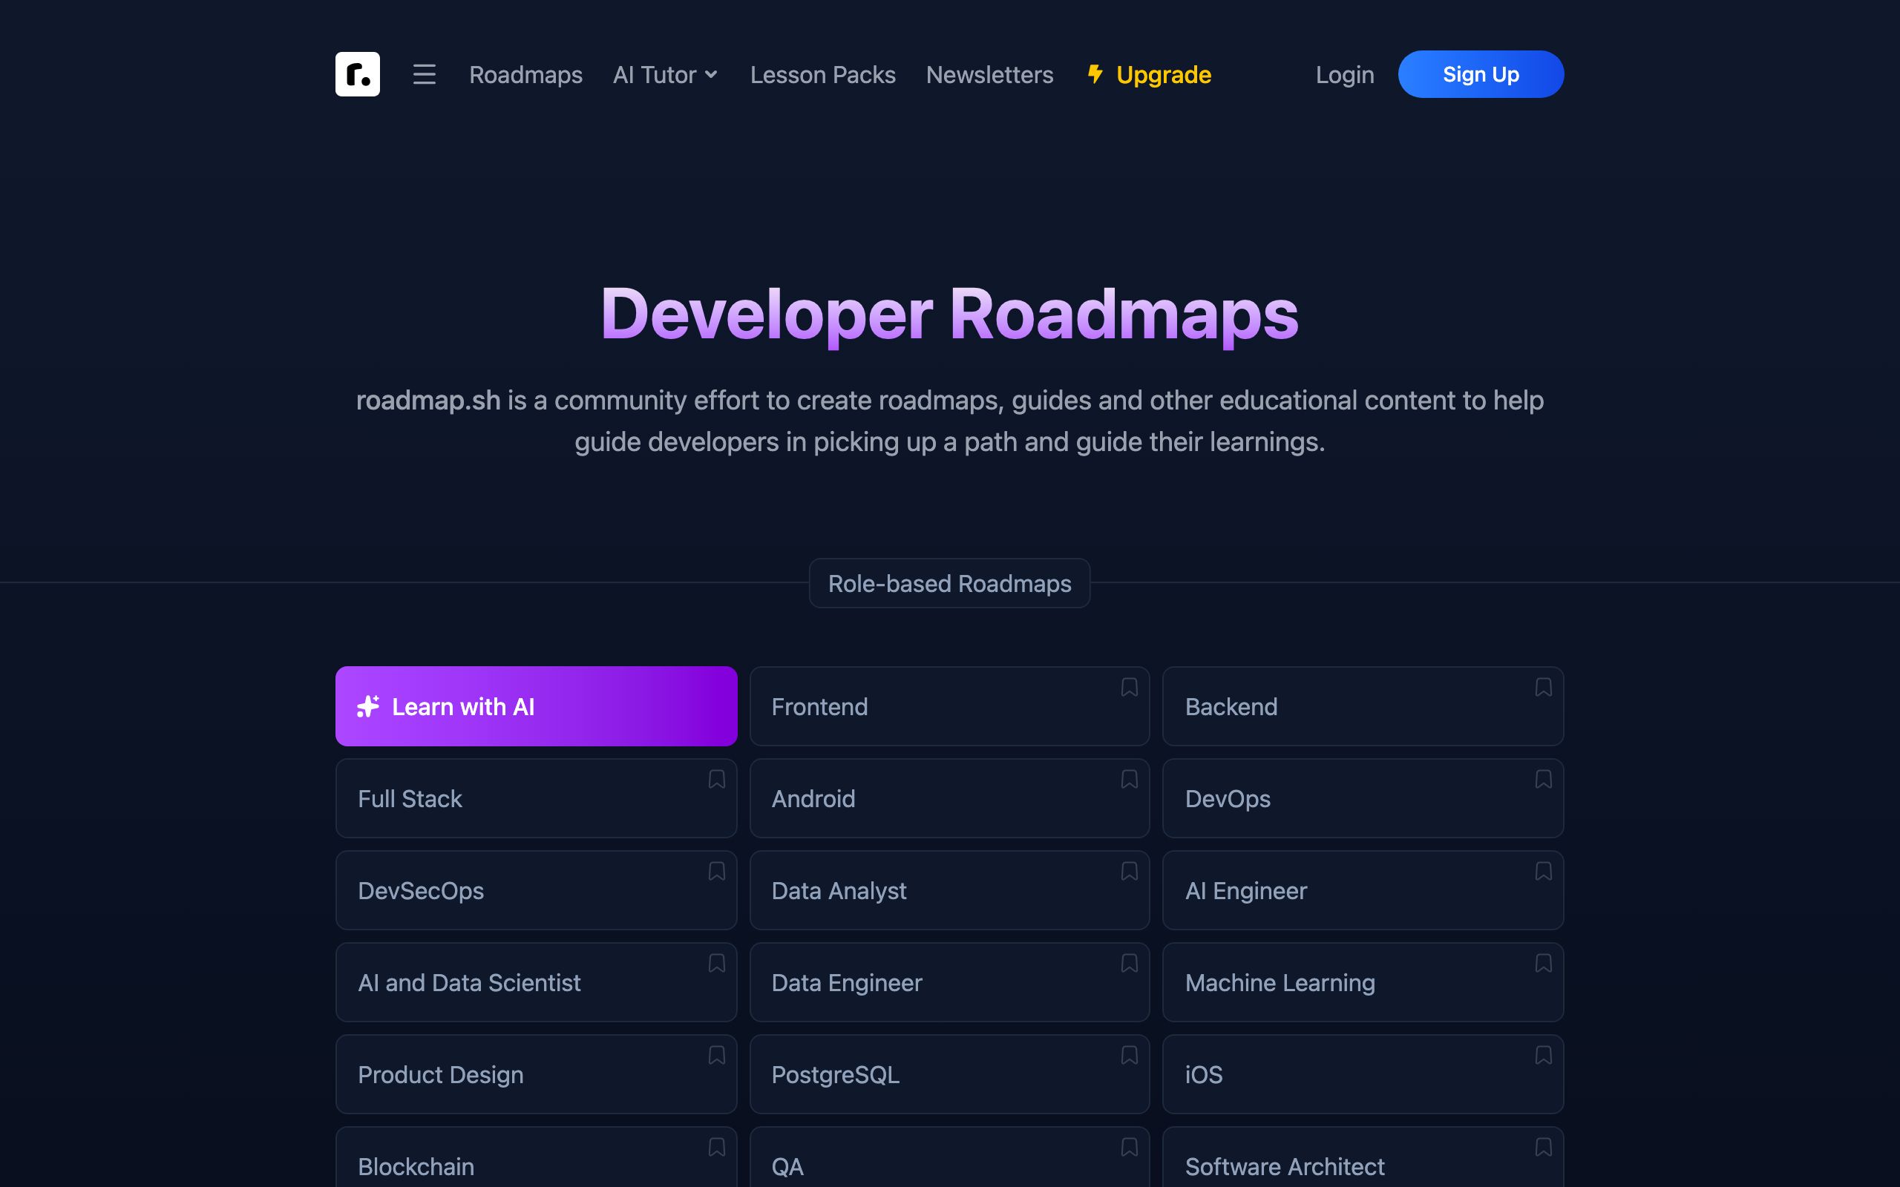Bookmark the Android roadmap
The height and width of the screenshot is (1187, 1900).
click(1129, 779)
